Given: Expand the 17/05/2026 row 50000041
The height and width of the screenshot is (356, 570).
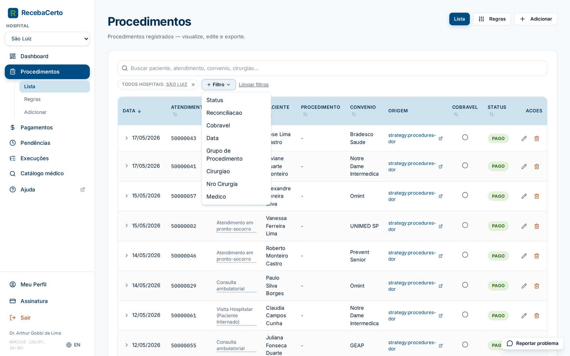Looking at the screenshot, I should [126, 166].
